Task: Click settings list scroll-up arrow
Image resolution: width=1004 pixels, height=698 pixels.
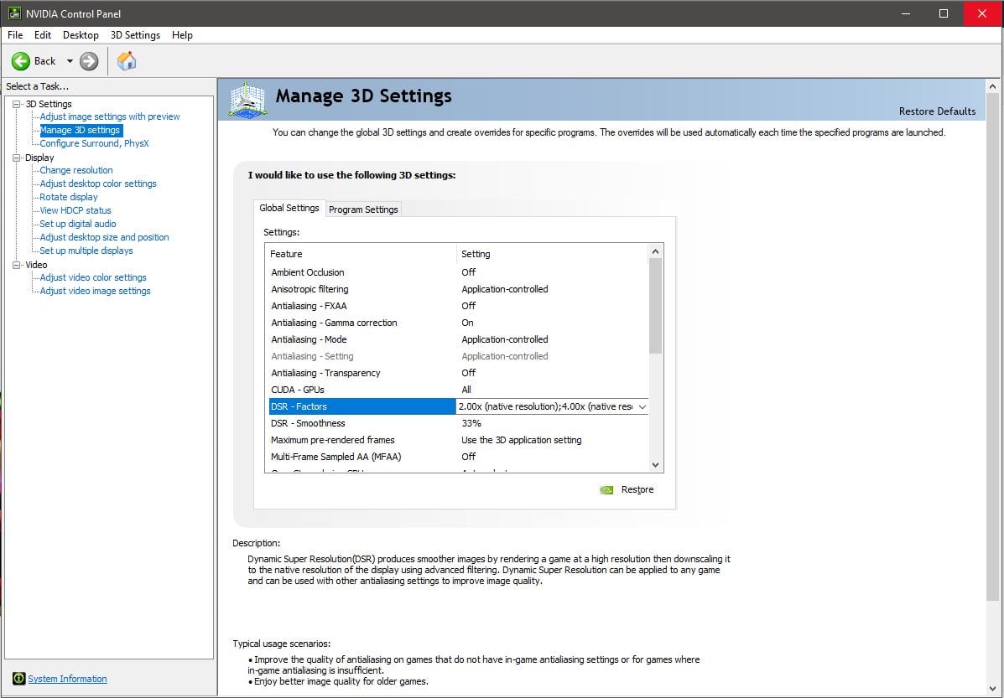Action: pos(656,251)
